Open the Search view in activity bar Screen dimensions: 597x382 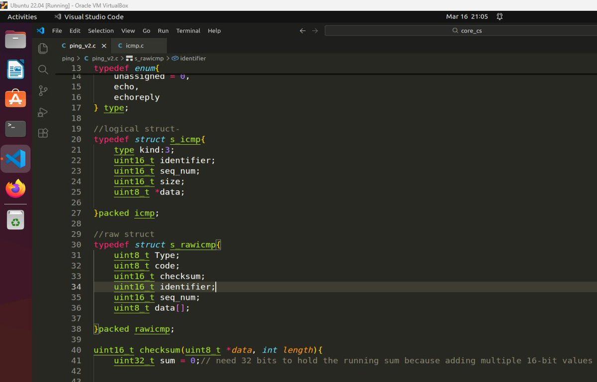[x=43, y=69]
